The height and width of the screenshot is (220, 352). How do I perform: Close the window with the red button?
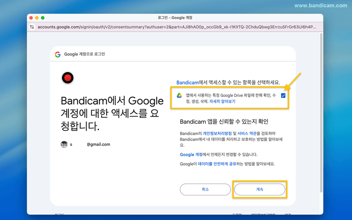(31, 18)
